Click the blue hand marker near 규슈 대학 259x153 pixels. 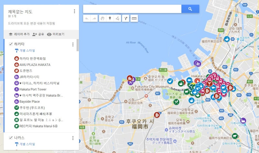point(227,39)
